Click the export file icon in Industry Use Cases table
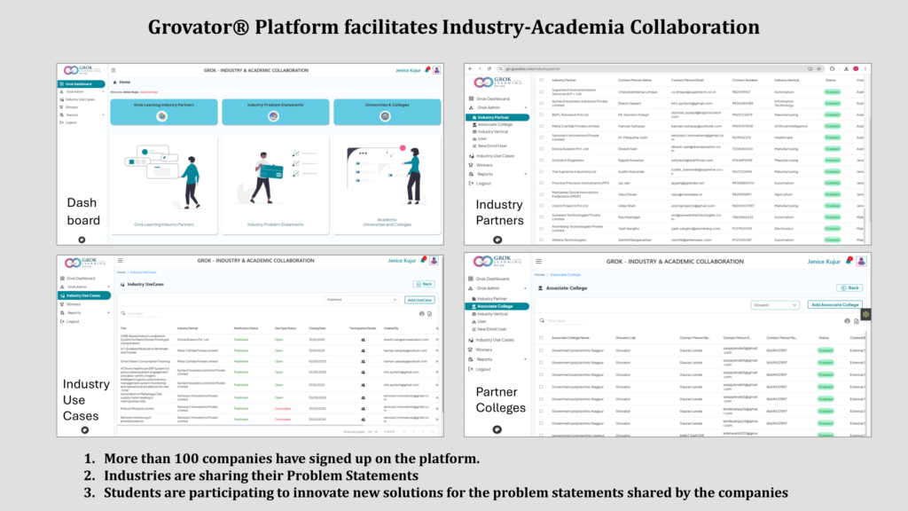Image resolution: width=908 pixels, height=511 pixels. 430,313
